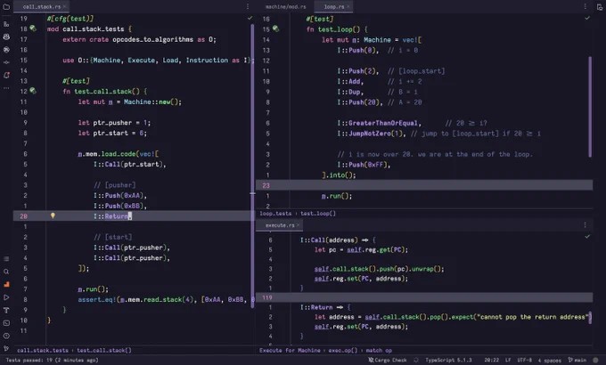The height and width of the screenshot is (365, 606).
Task: Click loop.rs editor vertical scrollbar
Action: [x=590, y=107]
